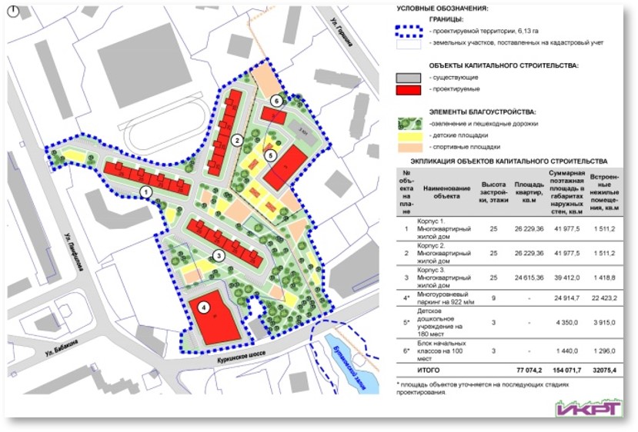Click the 'Куркинское шоссе' road label
638x432 pixels.
[x=241, y=357]
